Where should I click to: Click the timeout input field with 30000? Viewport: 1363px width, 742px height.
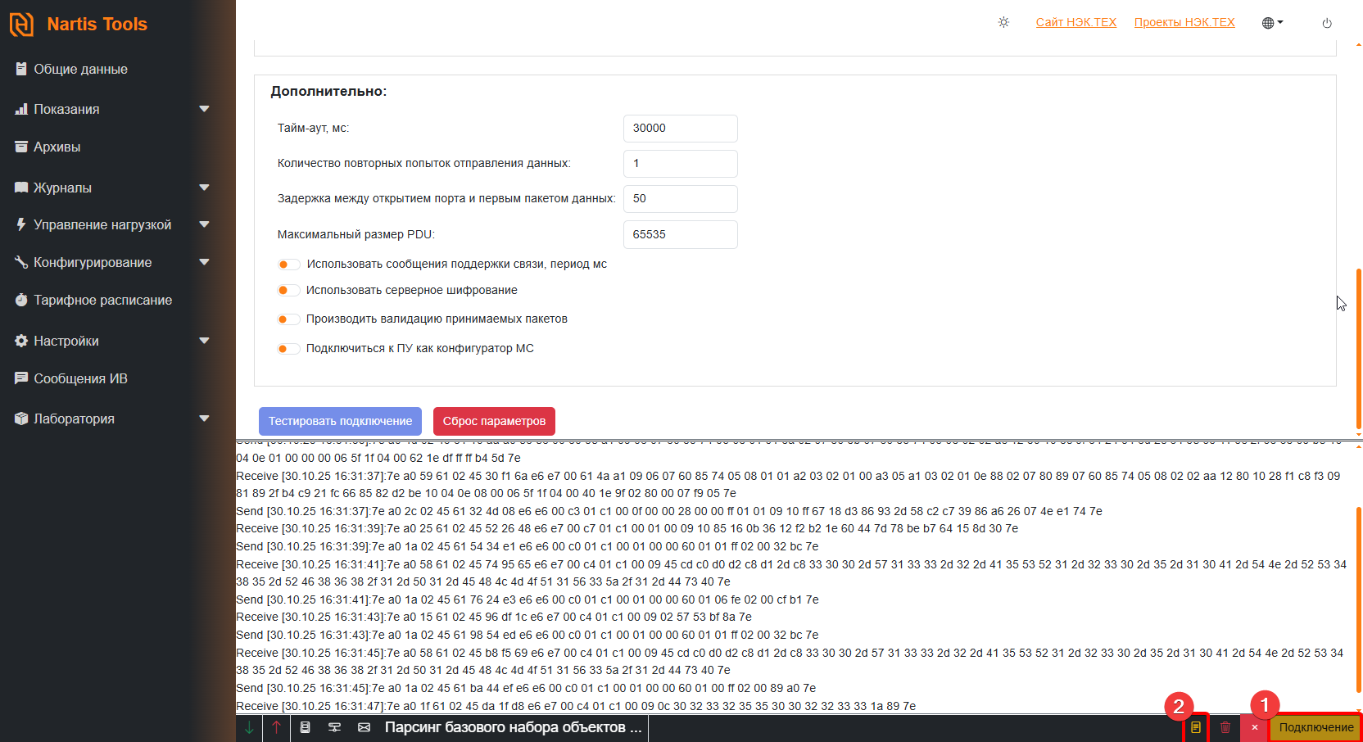(x=680, y=129)
